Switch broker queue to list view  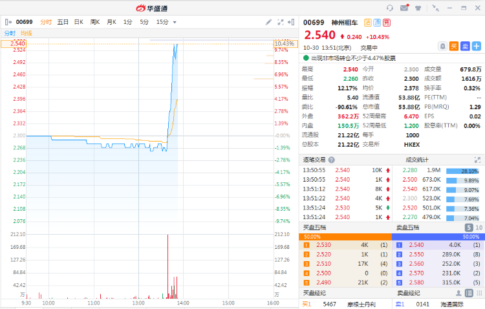[x=469, y=293]
